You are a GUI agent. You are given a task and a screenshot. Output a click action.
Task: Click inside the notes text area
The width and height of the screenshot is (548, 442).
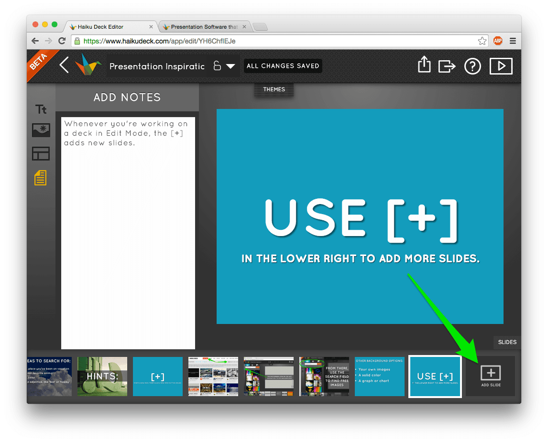click(128, 233)
